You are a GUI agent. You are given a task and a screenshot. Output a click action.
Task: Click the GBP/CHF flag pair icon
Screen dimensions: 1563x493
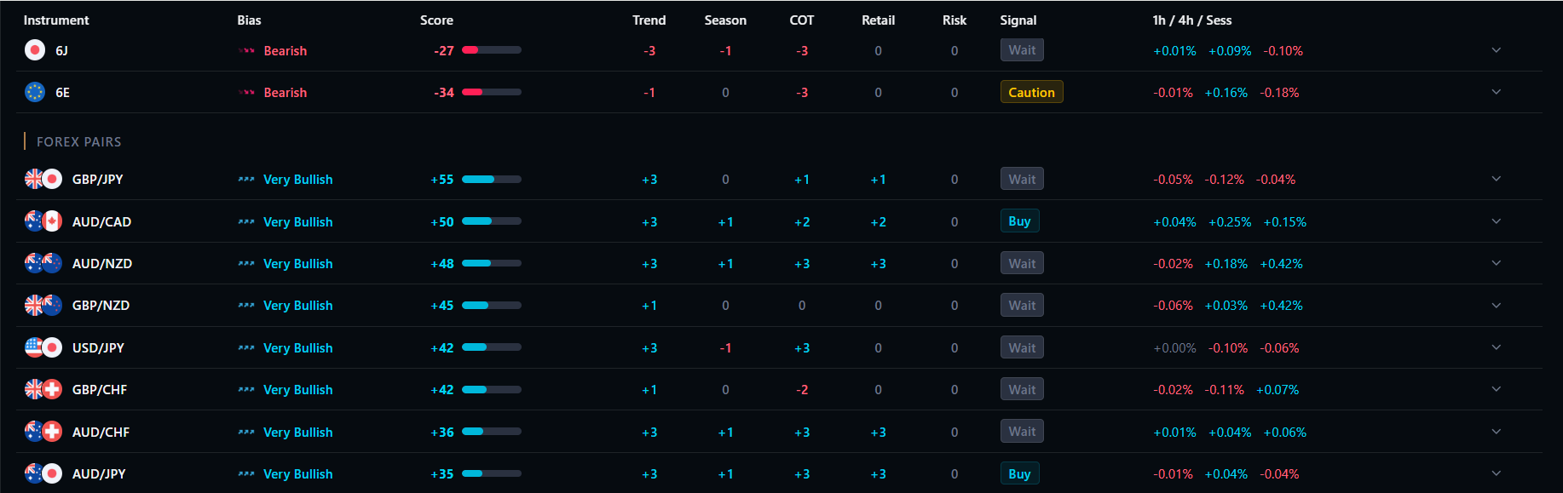point(43,389)
